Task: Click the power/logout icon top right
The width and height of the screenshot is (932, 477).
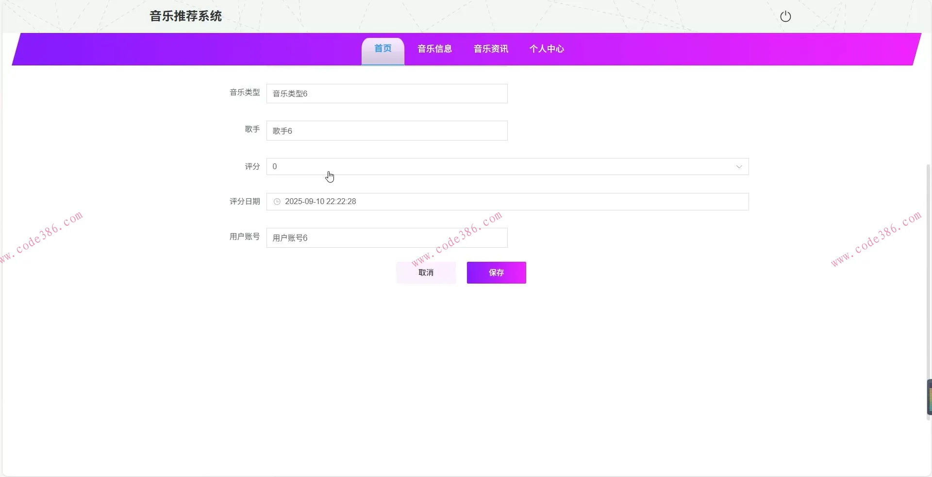Action: (785, 16)
